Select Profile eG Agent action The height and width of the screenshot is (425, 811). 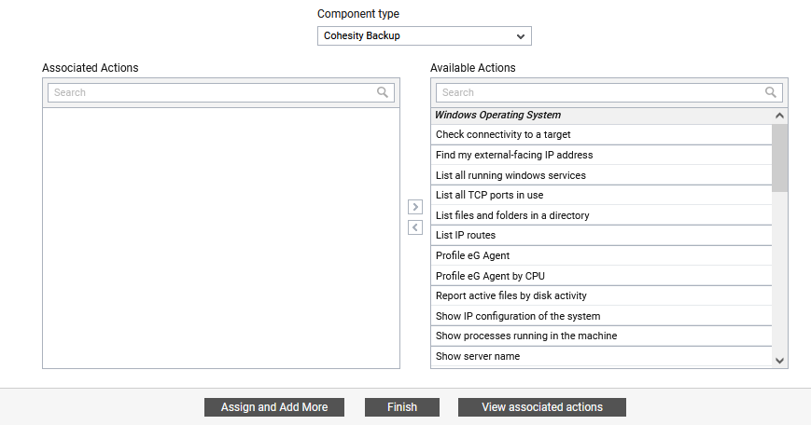coord(602,255)
